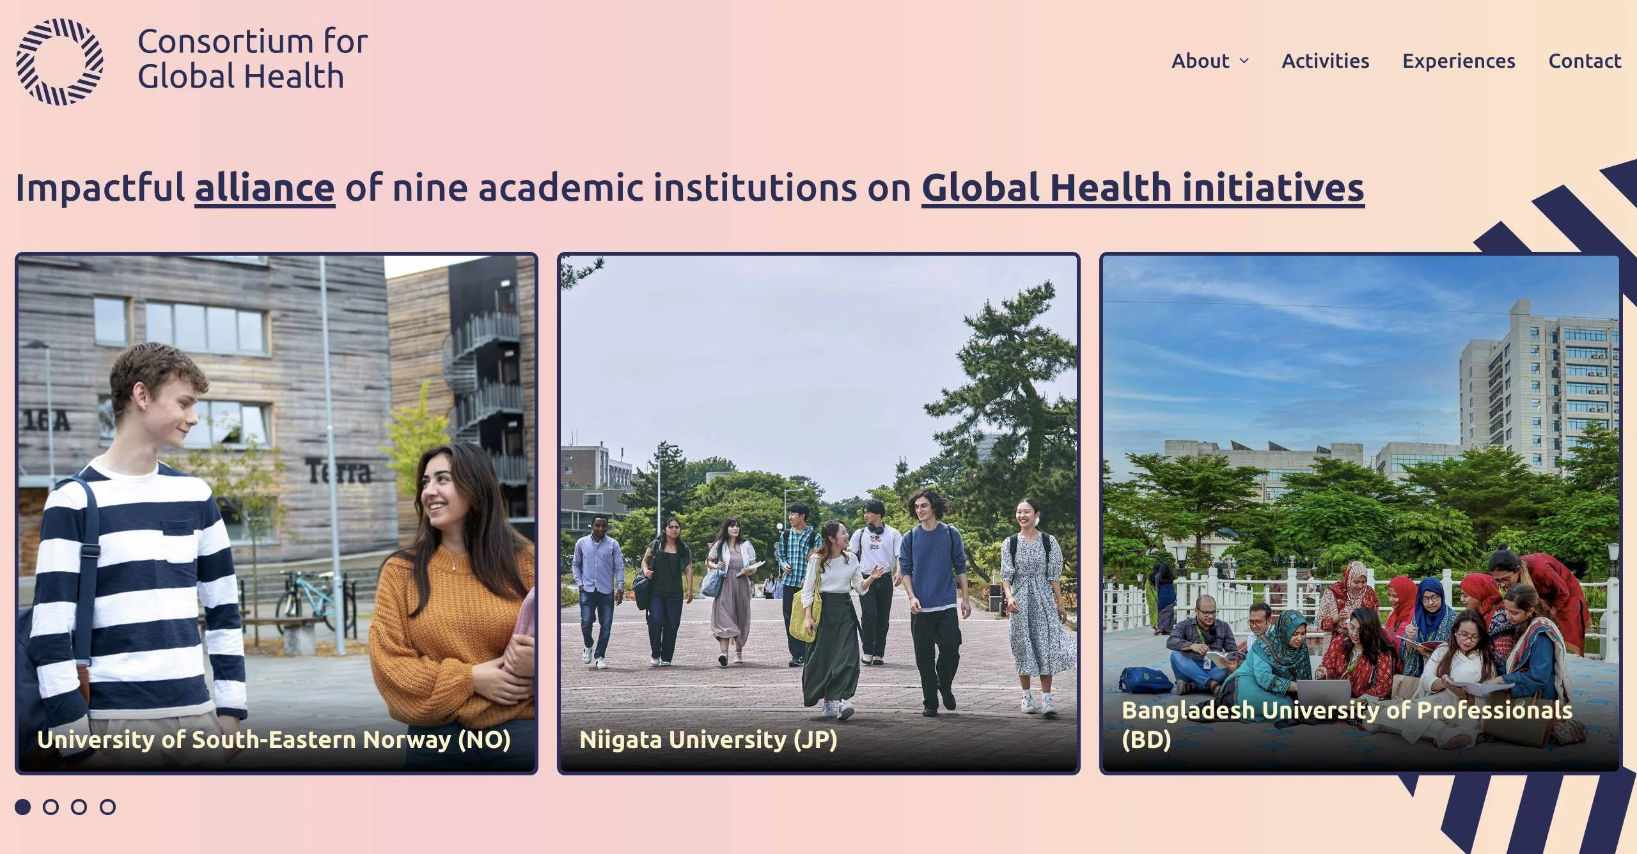1637x854 pixels.
Task: Click the 'Impactful' headline text
Action: click(100, 188)
